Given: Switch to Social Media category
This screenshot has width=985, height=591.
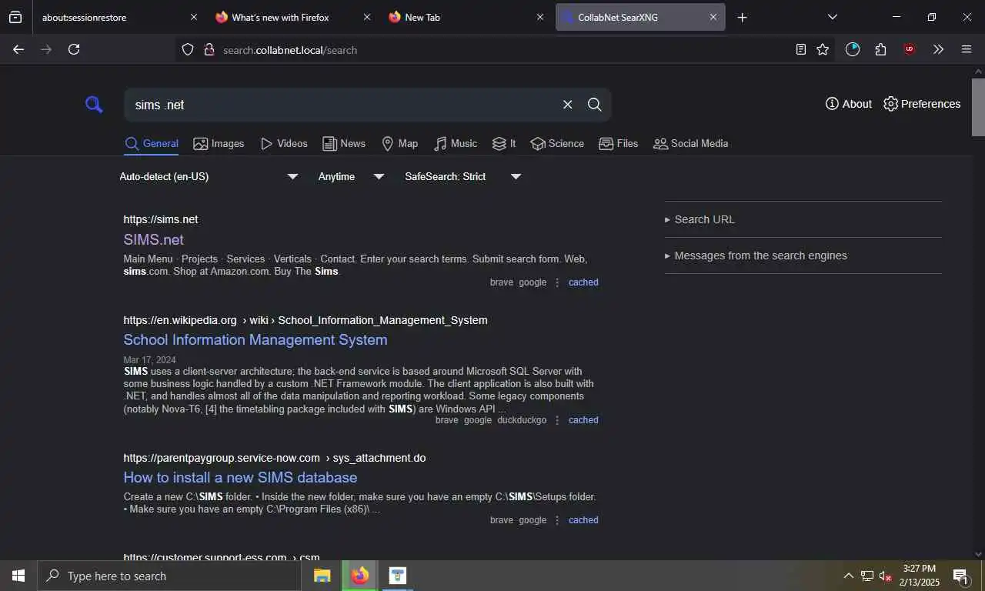Looking at the screenshot, I should pos(691,144).
